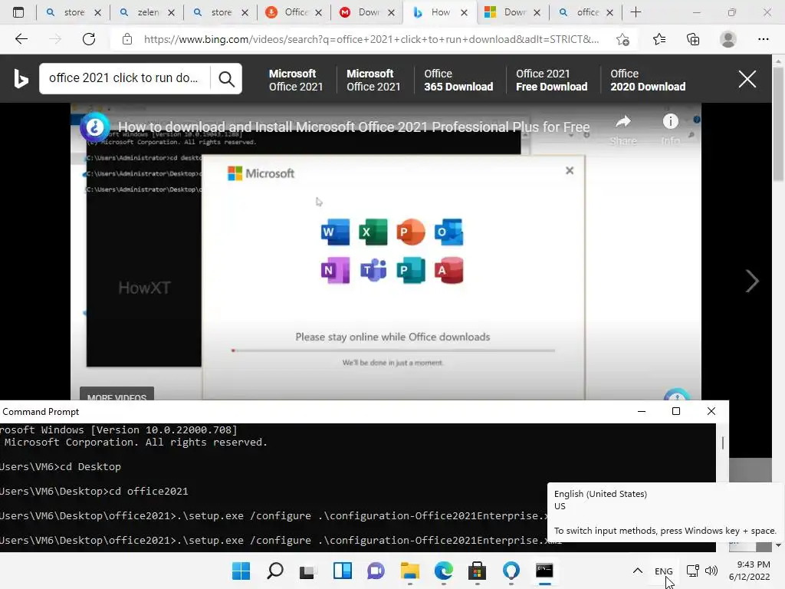The image size is (785, 589).
Task: Click the Bing search query box
Action: [x=125, y=78]
